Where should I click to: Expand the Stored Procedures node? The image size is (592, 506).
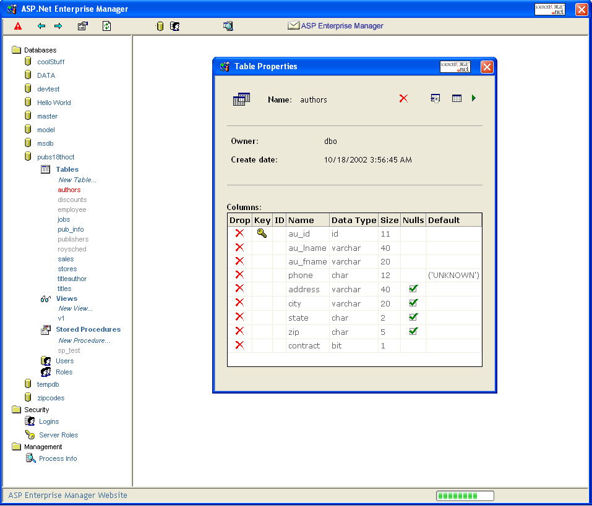coord(88,329)
